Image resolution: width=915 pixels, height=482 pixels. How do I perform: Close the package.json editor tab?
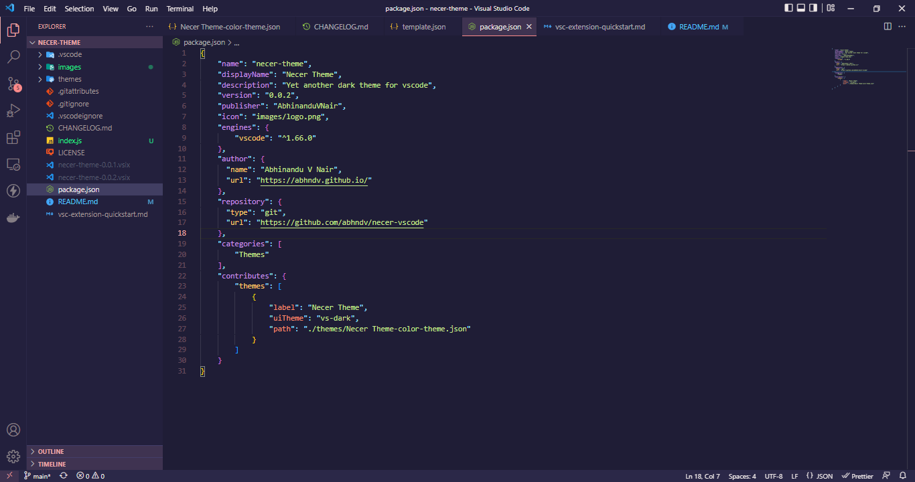click(529, 27)
